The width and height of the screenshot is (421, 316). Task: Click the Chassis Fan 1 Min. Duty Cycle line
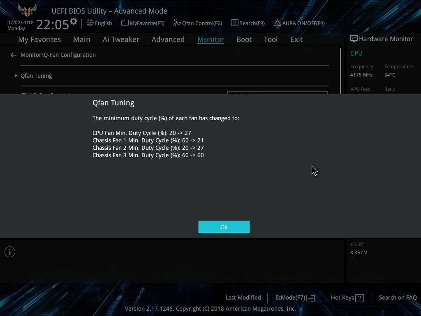pyautogui.click(x=148, y=141)
